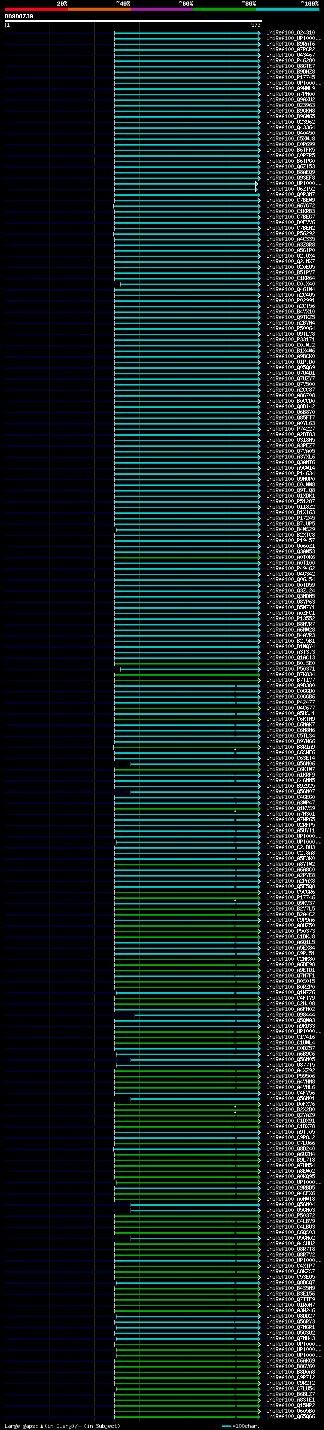Select the UniRef100_Q2JMX7 label
The width and height of the screenshot is (324, 1430).
click(291, 261)
